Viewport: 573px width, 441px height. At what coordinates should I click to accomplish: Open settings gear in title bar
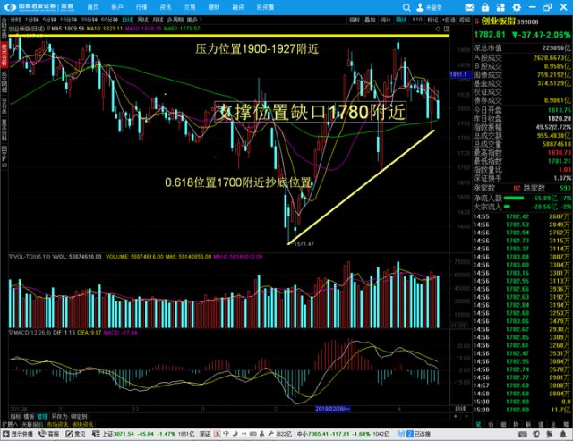pyautogui.click(x=517, y=7)
